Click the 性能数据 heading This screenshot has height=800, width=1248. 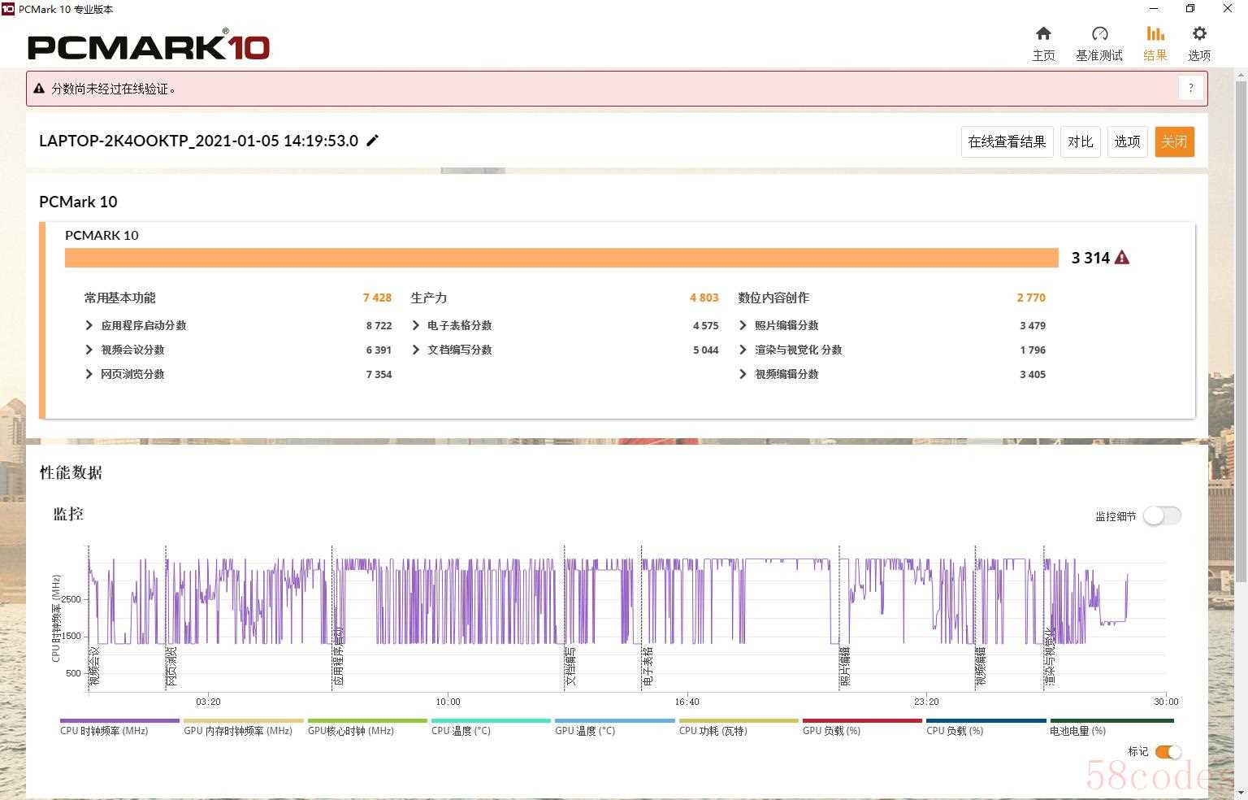[x=71, y=472]
